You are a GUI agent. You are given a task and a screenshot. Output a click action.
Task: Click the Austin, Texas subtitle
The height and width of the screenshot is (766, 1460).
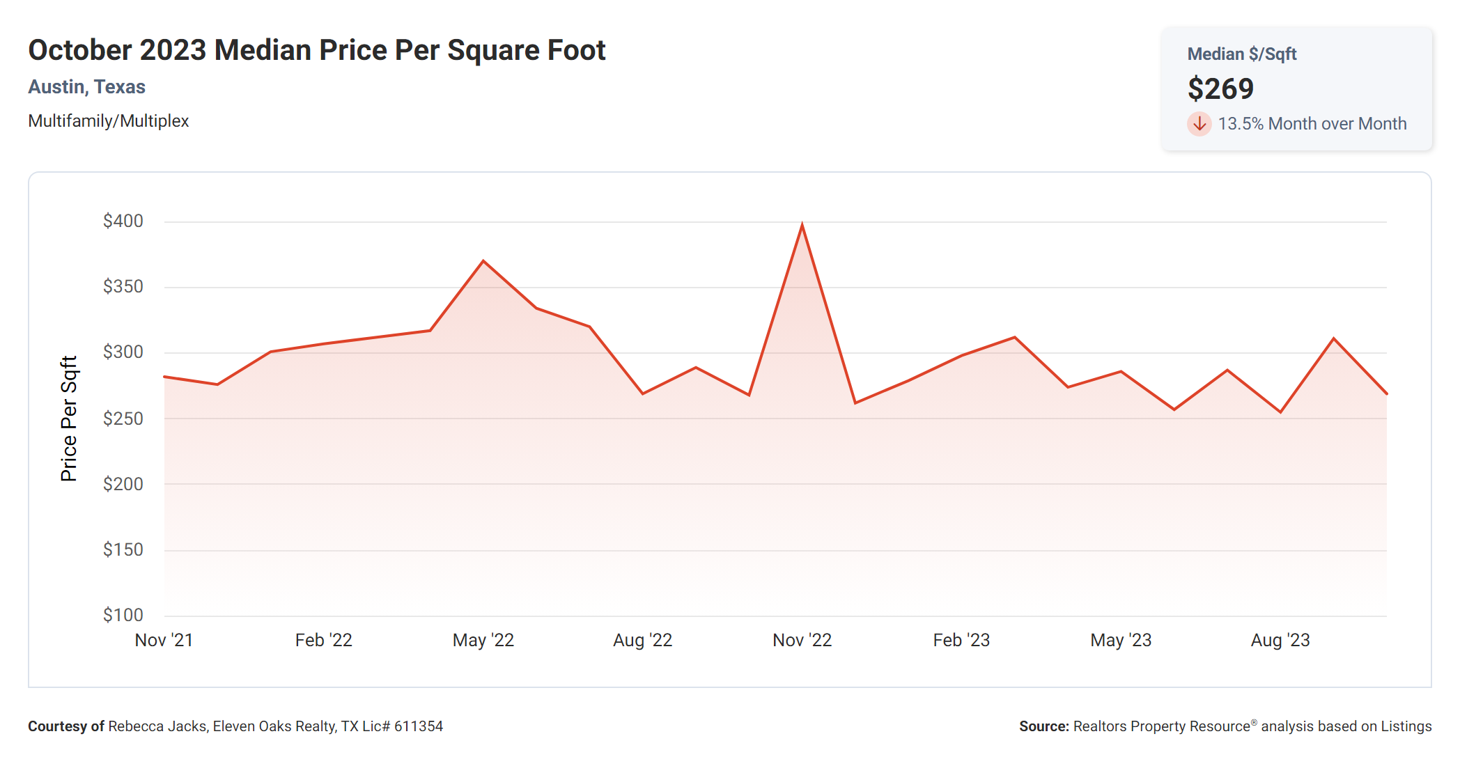[x=86, y=87]
